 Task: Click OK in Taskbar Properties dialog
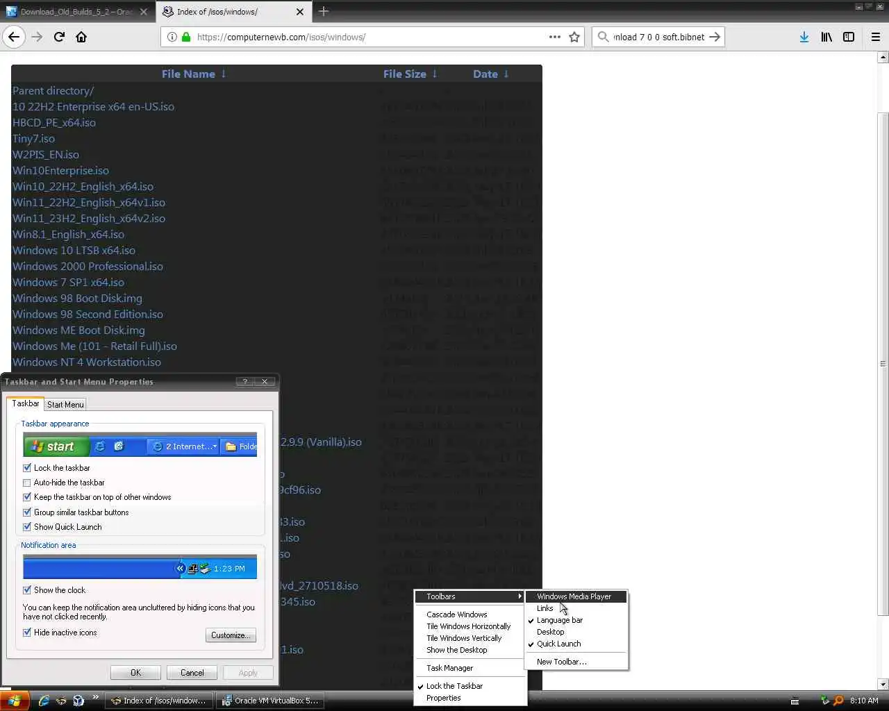(135, 673)
